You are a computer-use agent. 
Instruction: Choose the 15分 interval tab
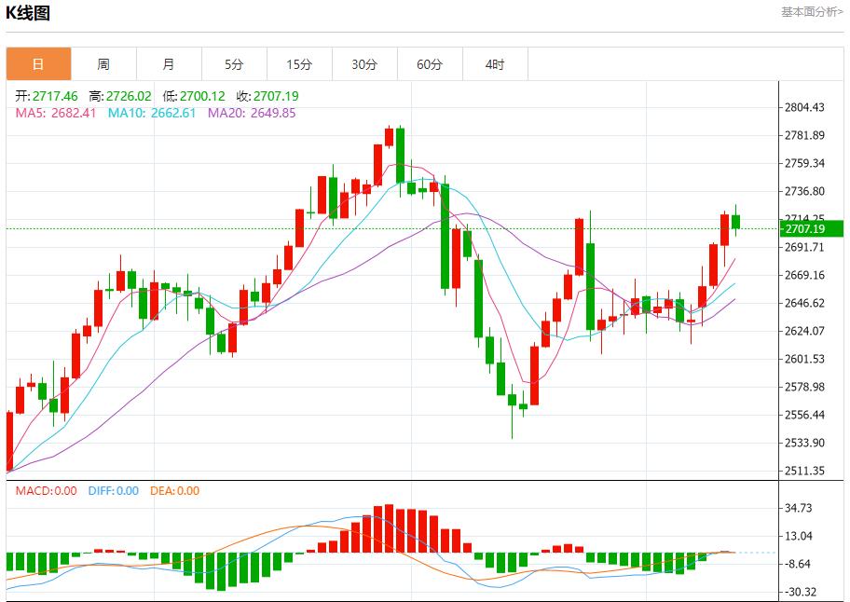pyautogui.click(x=299, y=64)
